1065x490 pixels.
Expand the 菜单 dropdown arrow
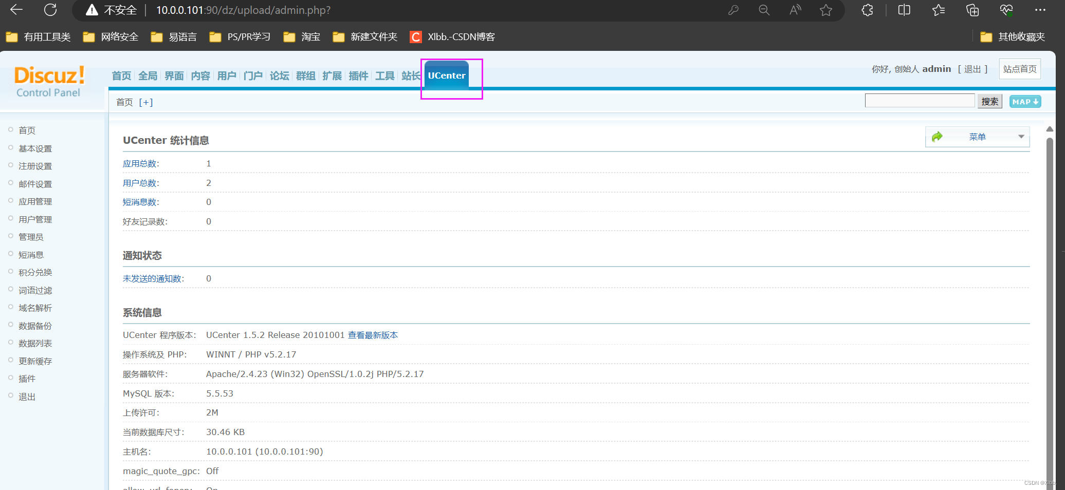point(1021,137)
